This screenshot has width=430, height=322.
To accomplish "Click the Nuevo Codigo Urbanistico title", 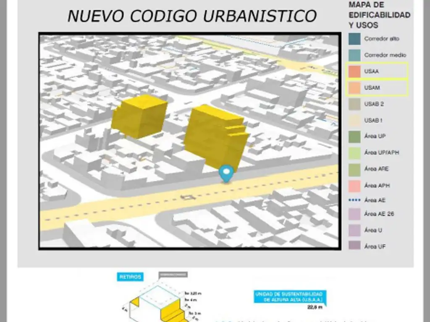I will (192, 16).
